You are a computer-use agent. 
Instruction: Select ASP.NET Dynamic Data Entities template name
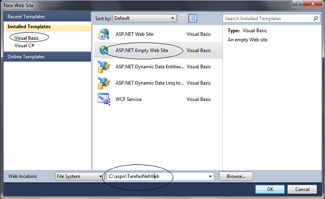click(x=150, y=67)
